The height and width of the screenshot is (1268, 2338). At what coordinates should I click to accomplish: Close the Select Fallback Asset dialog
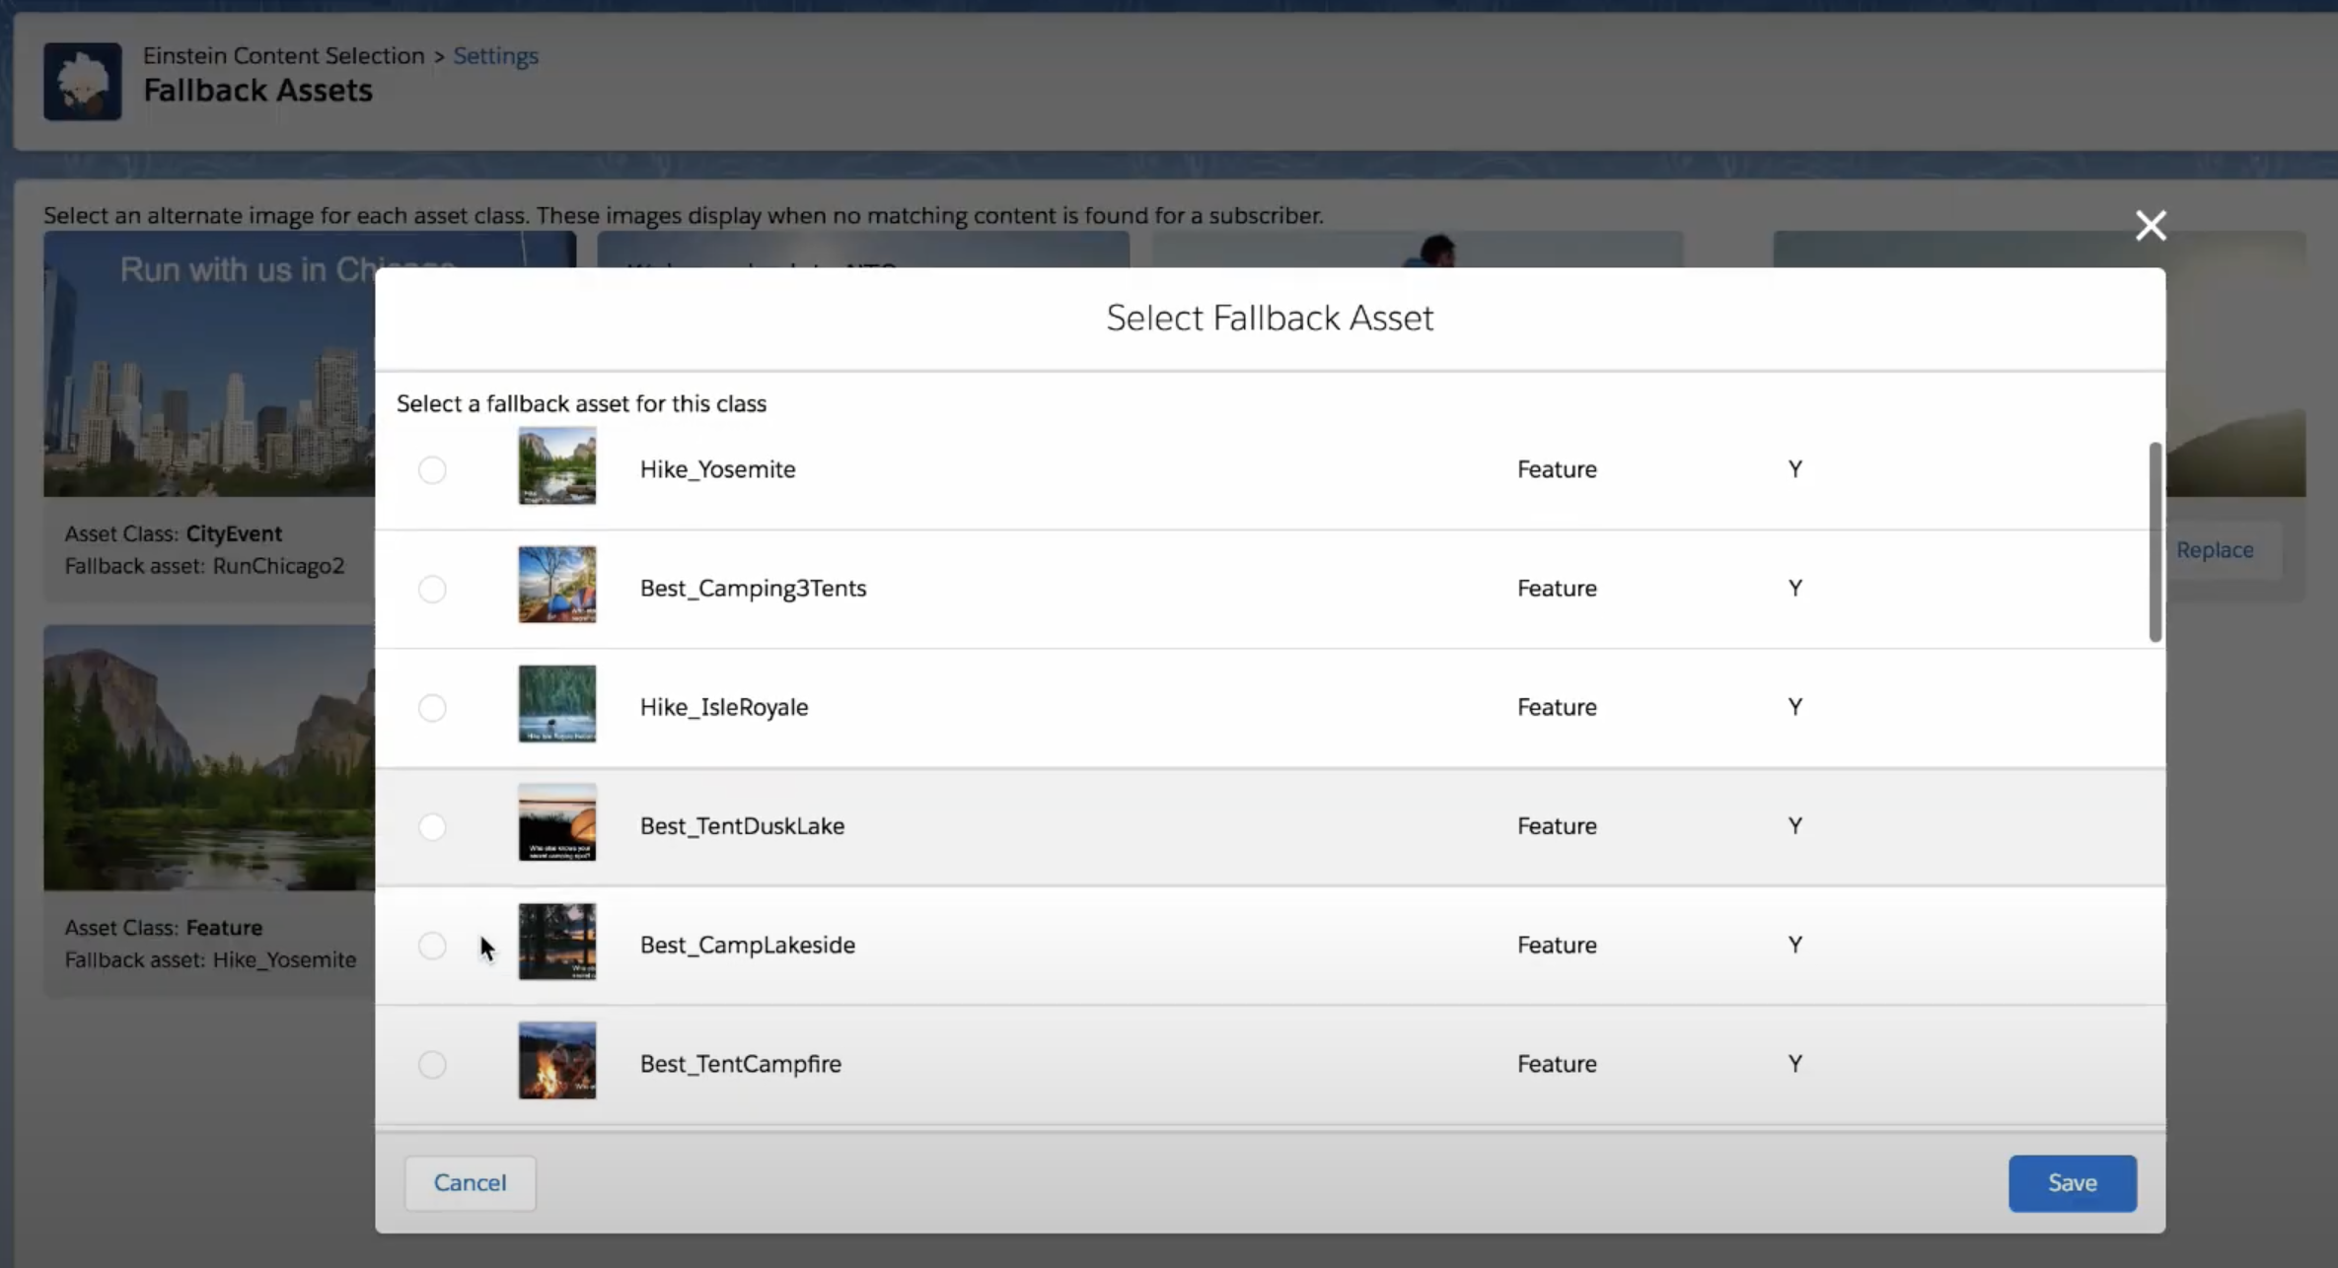pos(2151,226)
